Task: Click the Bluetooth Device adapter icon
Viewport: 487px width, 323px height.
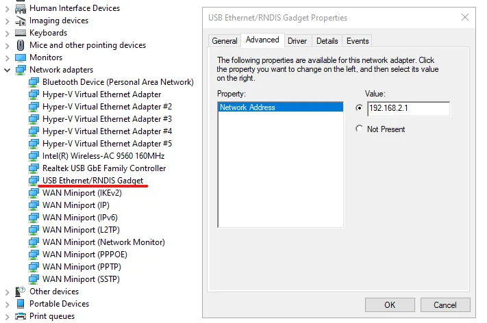Action: click(x=34, y=82)
